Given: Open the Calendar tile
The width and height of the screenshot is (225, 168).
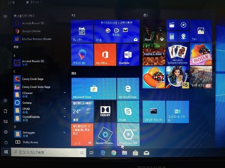Looking at the screenshot, I should 82,31.
